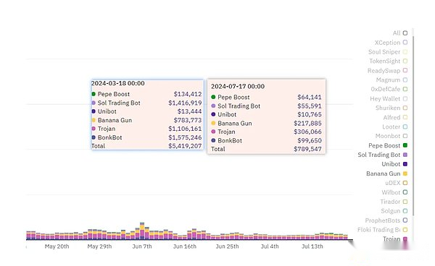Toggle the TokenSight legend checkbox
Screen dimensions: 435x266
click(405, 61)
